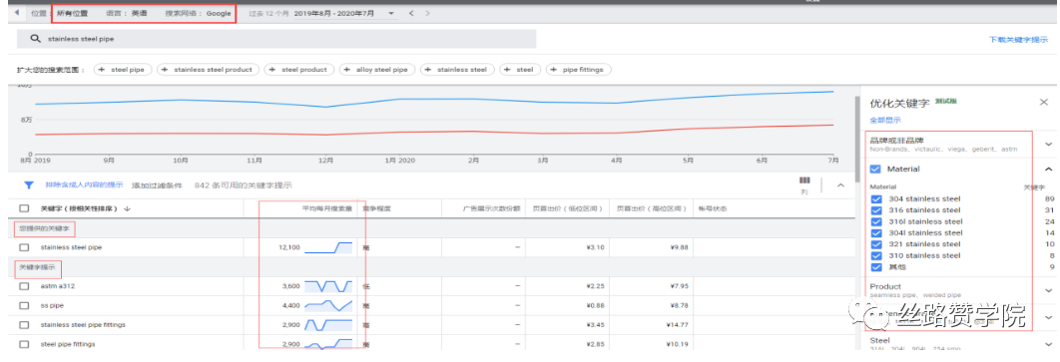
Task: Click the 帐号状态 column header
Action: pos(713,208)
